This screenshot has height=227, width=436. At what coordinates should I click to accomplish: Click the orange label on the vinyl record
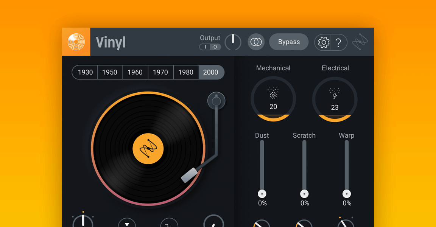148,149
